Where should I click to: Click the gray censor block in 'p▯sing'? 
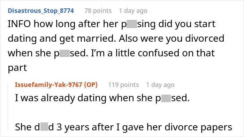point(132,24)
